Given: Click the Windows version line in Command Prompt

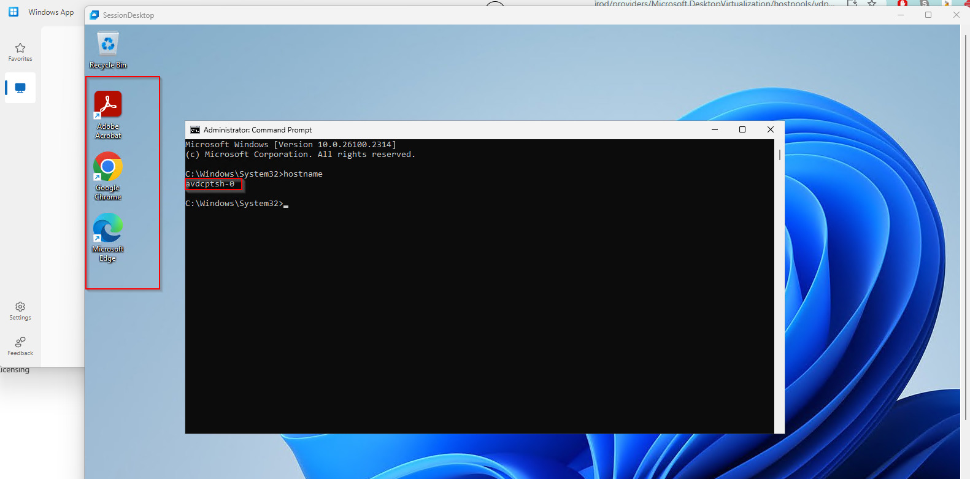Looking at the screenshot, I should click(x=291, y=145).
